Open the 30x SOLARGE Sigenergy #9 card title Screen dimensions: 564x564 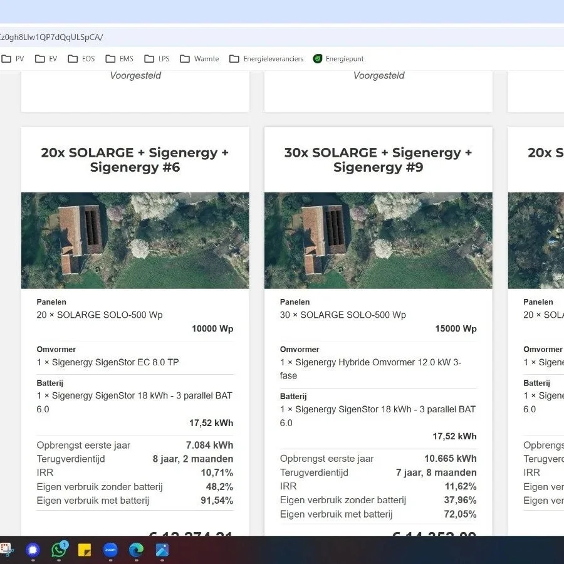pos(378,160)
